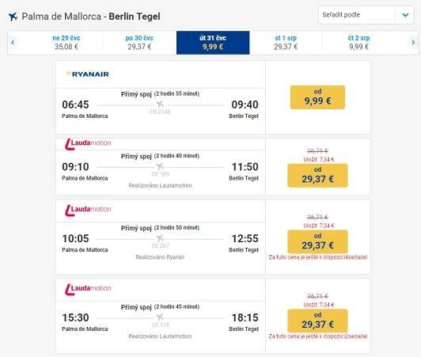Click the Laudamotion logo of 09:10 flight
This screenshot has width=421, height=357.
(88, 144)
